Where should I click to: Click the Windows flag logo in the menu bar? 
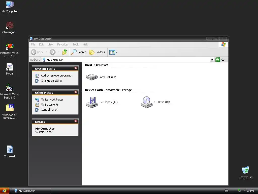[x=223, y=44]
